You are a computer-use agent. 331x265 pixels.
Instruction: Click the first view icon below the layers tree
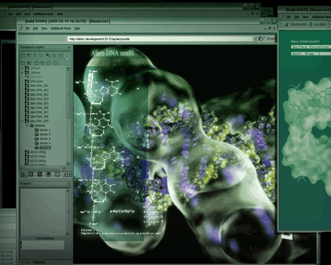[22, 174]
